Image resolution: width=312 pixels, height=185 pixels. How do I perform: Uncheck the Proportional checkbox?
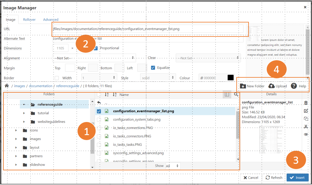(x=96, y=48)
